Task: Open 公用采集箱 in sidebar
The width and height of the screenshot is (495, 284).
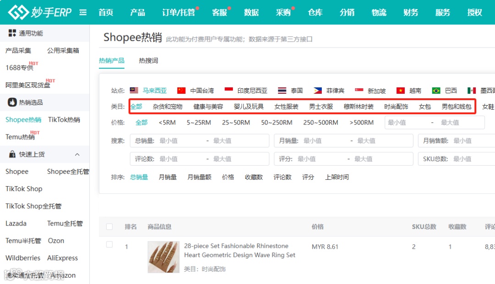Action: coord(63,50)
